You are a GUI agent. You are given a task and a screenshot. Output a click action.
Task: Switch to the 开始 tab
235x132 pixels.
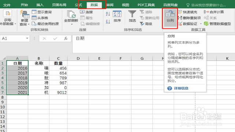(x=24, y=5)
